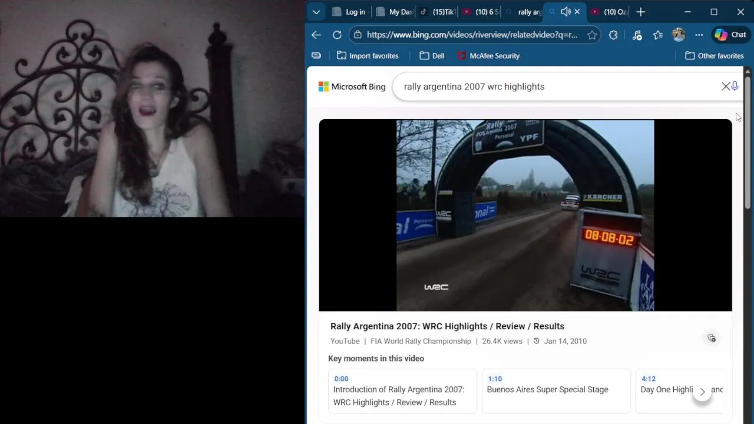The width and height of the screenshot is (754, 424).
Task: Open the browser Extensions menu
Action: click(613, 35)
